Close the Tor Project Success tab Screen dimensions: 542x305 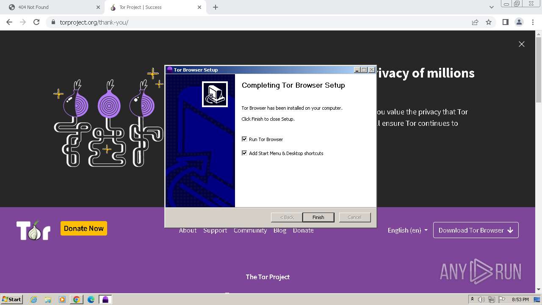coord(199,7)
